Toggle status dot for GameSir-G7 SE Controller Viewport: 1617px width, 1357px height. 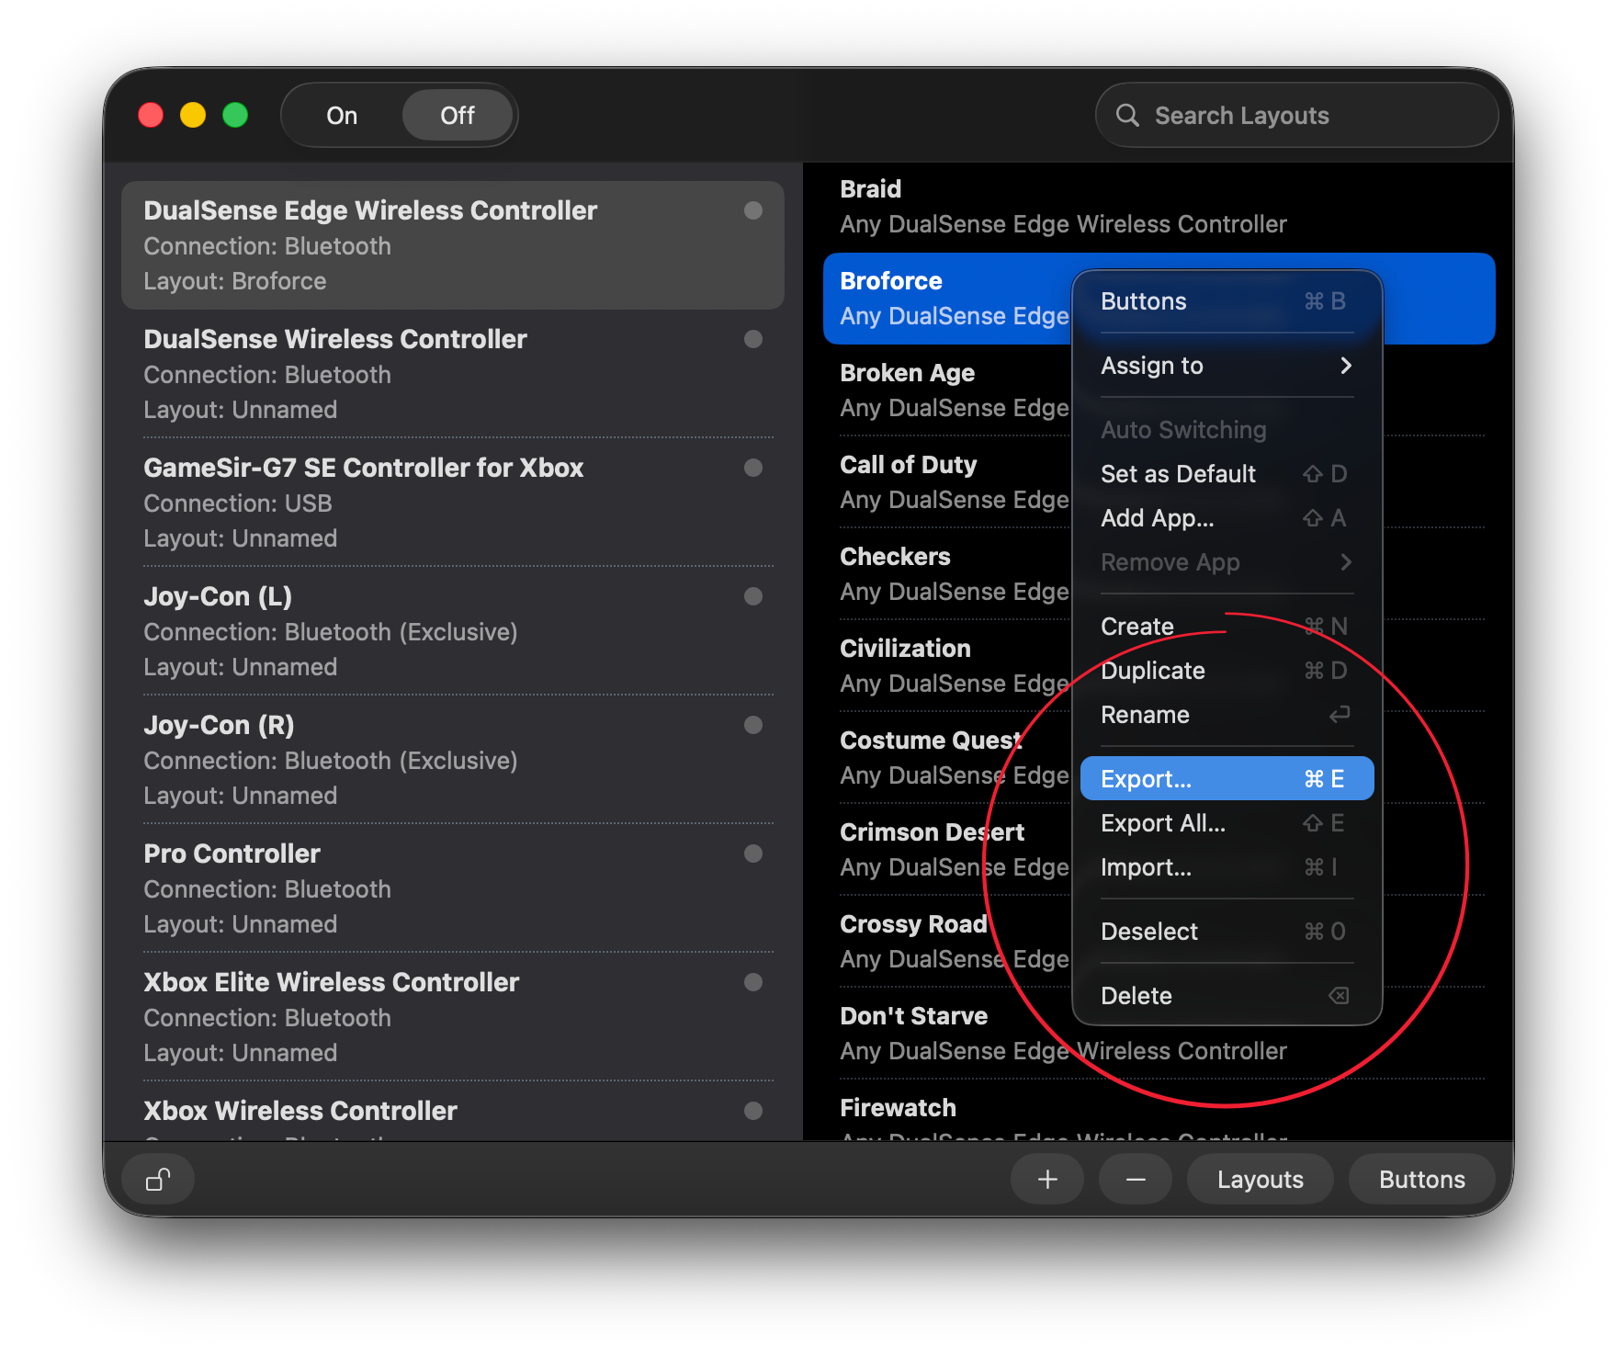[753, 468]
